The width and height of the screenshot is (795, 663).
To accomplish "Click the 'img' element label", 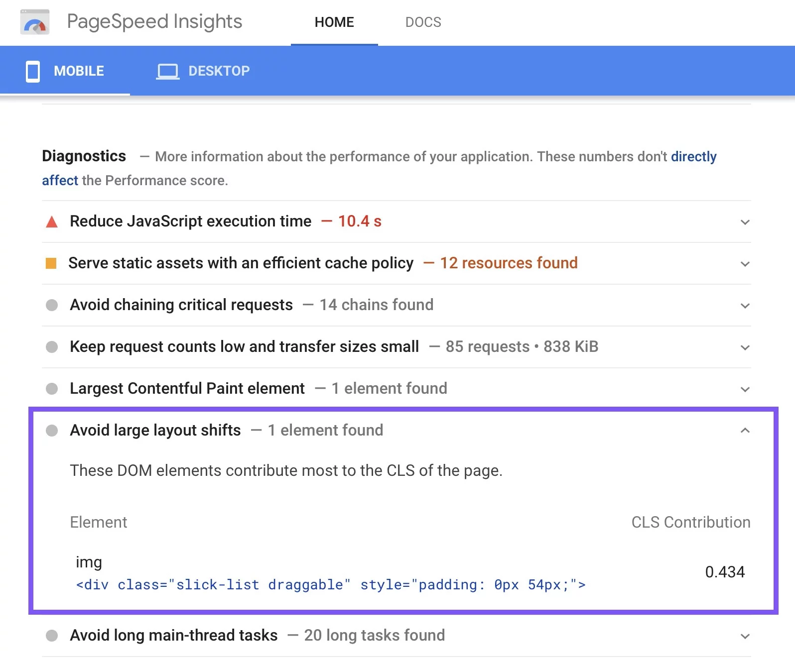I will pos(89,562).
